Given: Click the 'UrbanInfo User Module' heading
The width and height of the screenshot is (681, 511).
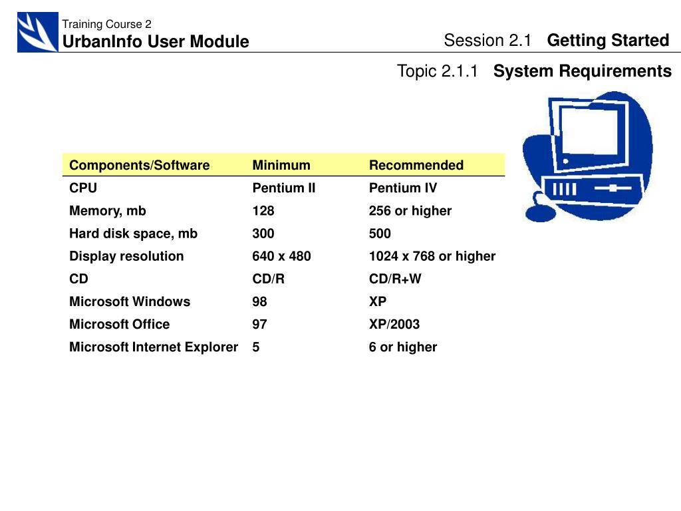Looking at the screenshot, I should (156, 42).
